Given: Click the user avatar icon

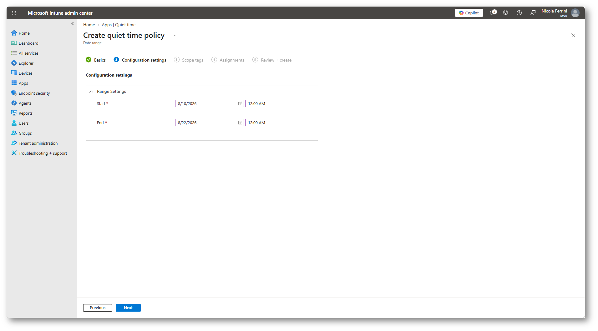Looking at the screenshot, I should click(575, 13).
